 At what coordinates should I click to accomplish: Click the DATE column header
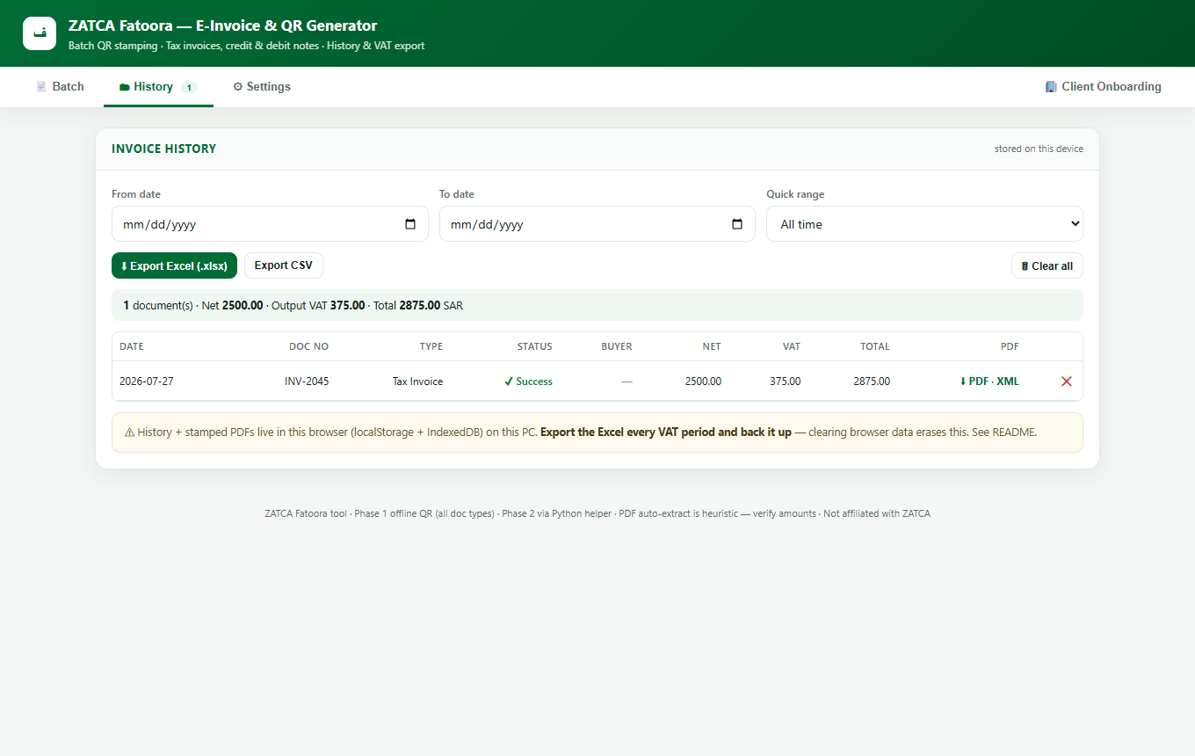tap(132, 346)
